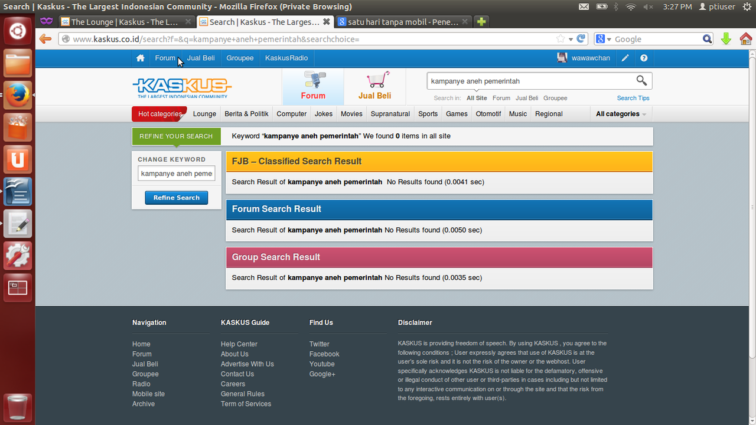Viewport: 756px width, 425px height.
Task: Open the Jual Beli shopping cart icon
Action: coord(377,80)
